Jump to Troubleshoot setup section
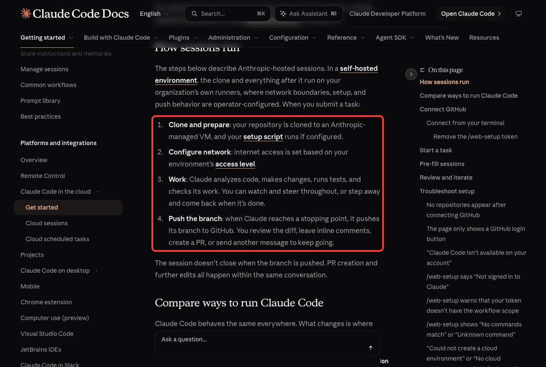This screenshot has height=367, width=546. point(447,191)
